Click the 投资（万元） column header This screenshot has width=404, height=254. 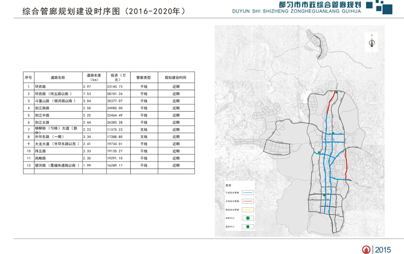(x=117, y=78)
